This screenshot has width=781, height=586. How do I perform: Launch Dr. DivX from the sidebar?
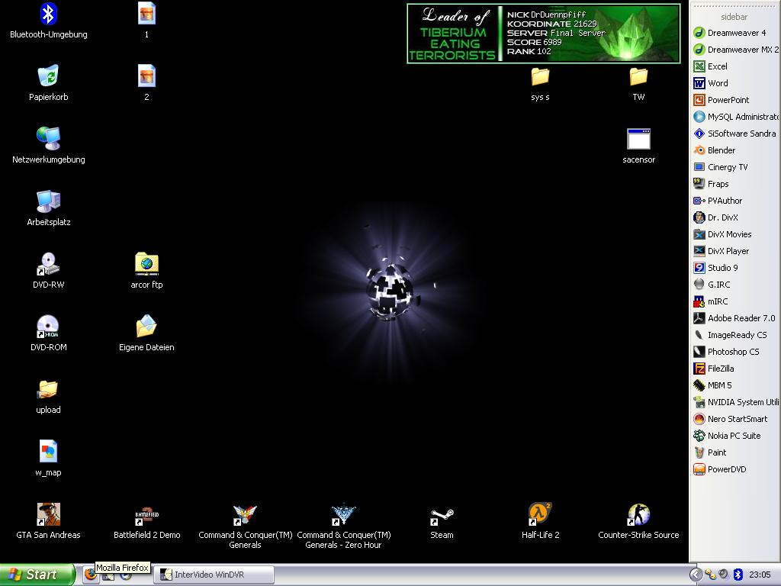tap(715, 217)
